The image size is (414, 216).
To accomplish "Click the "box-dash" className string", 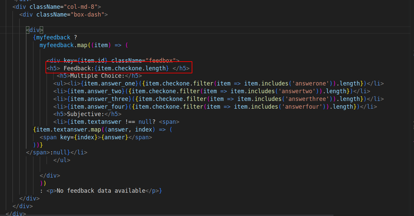I will click(x=89, y=15).
